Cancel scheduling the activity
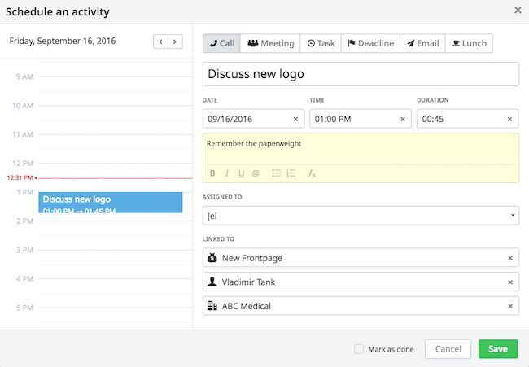 tap(448, 349)
